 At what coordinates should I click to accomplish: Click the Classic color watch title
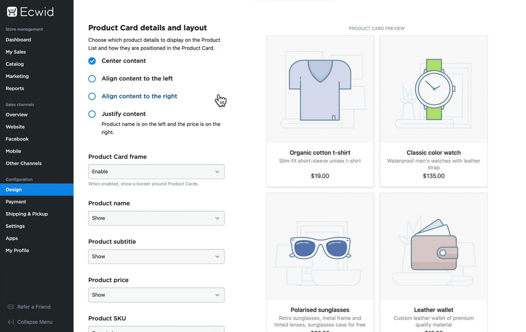click(434, 153)
